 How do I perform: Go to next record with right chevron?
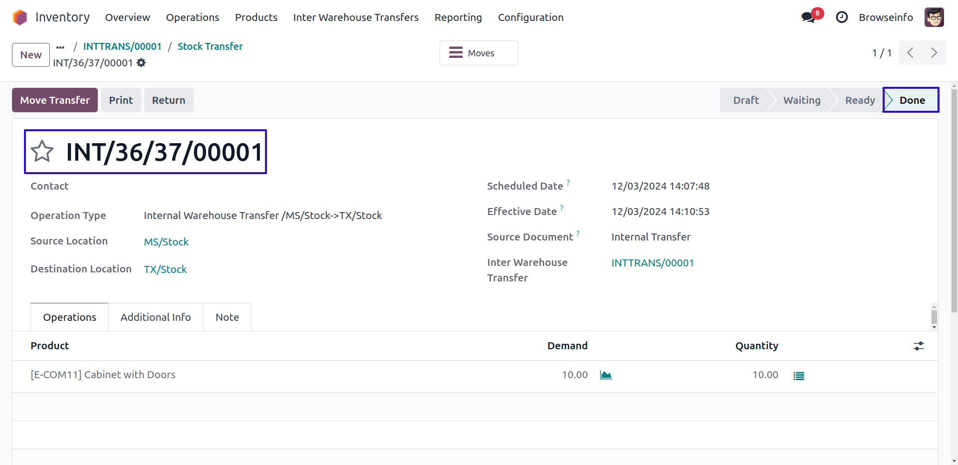coord(934,53)
